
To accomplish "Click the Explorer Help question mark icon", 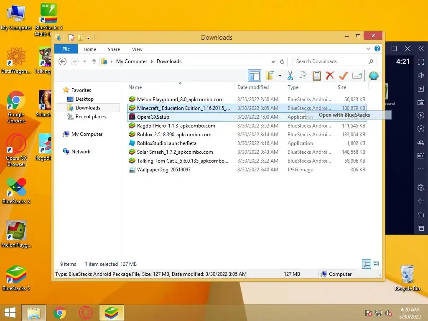I will 377,48.
